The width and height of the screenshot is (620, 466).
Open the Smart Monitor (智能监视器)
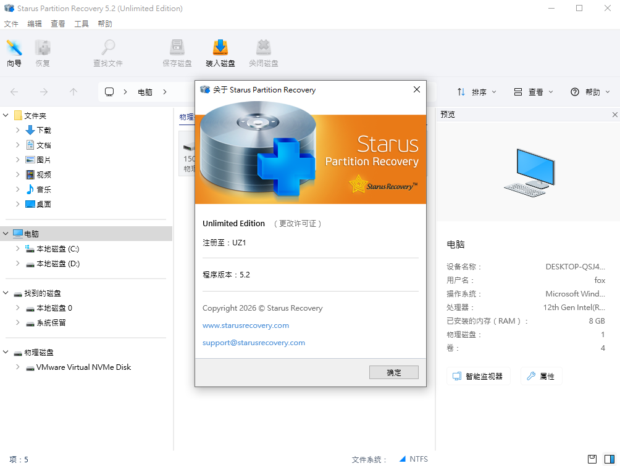(x=478, y=376)
